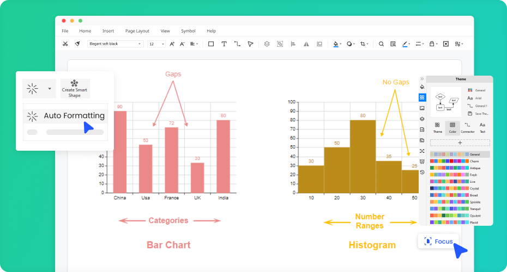This screenshot has height=272, width=507.
Task: Select the Text tool in toolbar
Action: 224,44
